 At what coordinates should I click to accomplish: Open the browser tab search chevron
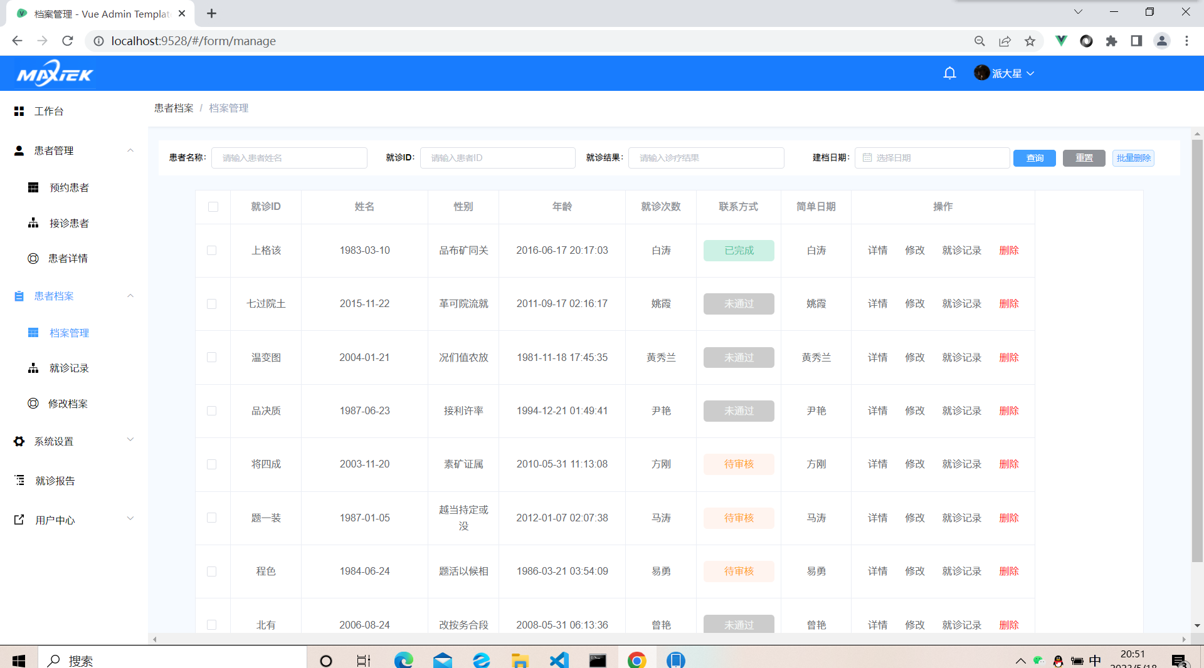pyautogui.click(x=1078, y=12)
